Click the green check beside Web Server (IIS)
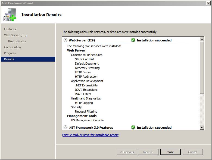The image size is (212, 160). tap(133, 40)
